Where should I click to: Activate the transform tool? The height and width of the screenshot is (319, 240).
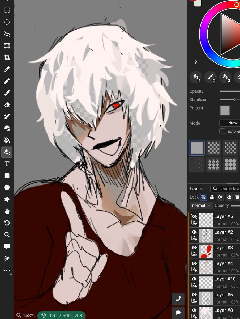click(x=7, y=46)
